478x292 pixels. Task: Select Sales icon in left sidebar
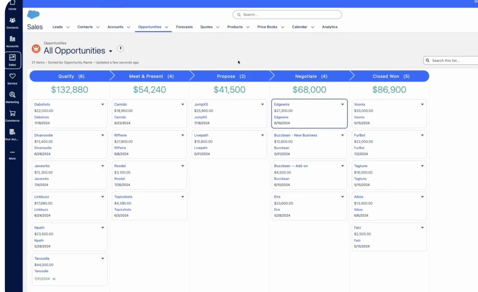pos(13,60)
